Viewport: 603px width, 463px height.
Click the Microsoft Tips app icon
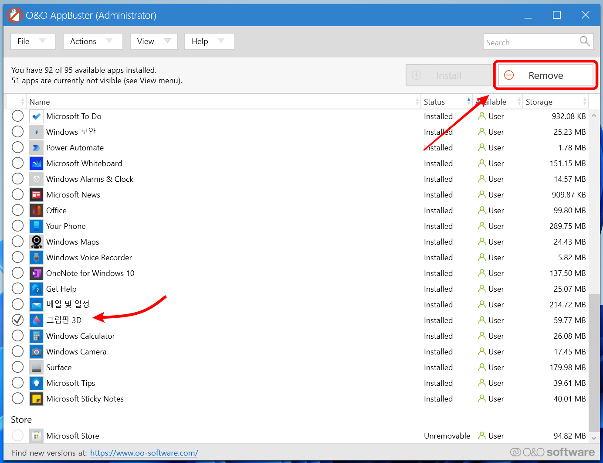point(37,383)
